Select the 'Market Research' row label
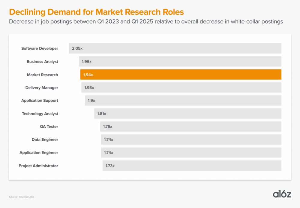 (x=42, y=75)
